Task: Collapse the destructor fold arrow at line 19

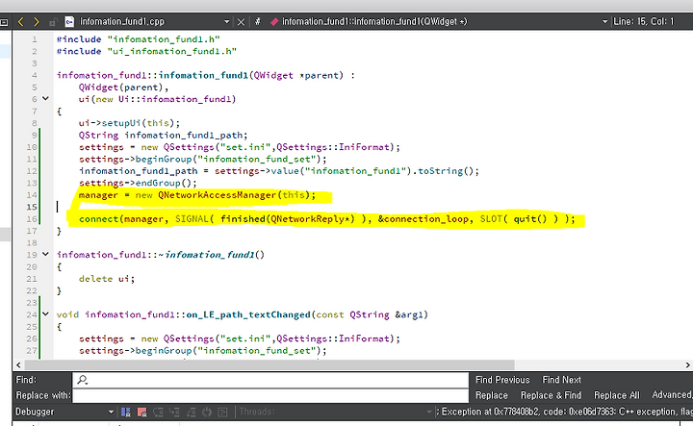Action: [45, 254]
